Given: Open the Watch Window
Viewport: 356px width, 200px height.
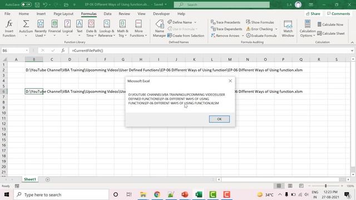Looking at the screenshot, I should (x=288, y=28).
